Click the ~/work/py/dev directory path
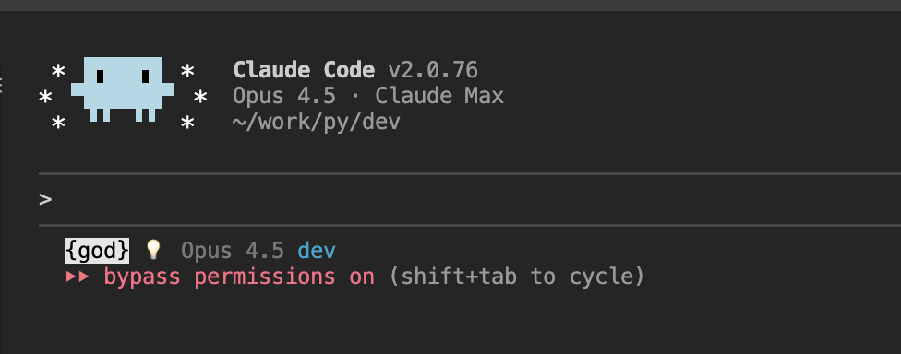 (x=317, y=123)
